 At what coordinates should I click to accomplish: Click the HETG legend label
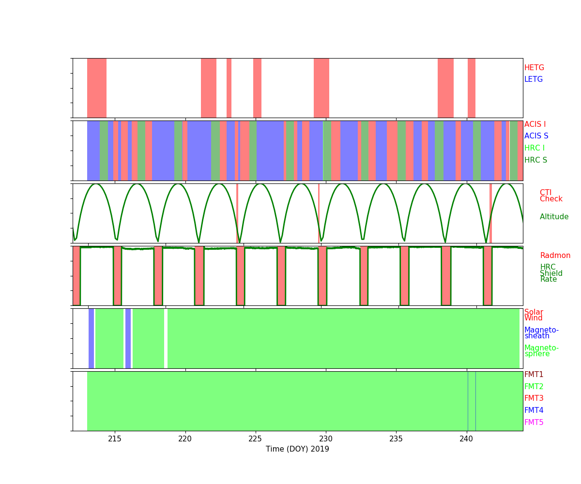[x=534, y=68]
